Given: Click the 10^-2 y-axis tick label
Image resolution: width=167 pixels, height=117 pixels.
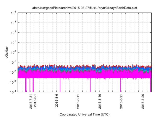Looking at the screenshot, I should pyautogui.click(x=13, y=72).
